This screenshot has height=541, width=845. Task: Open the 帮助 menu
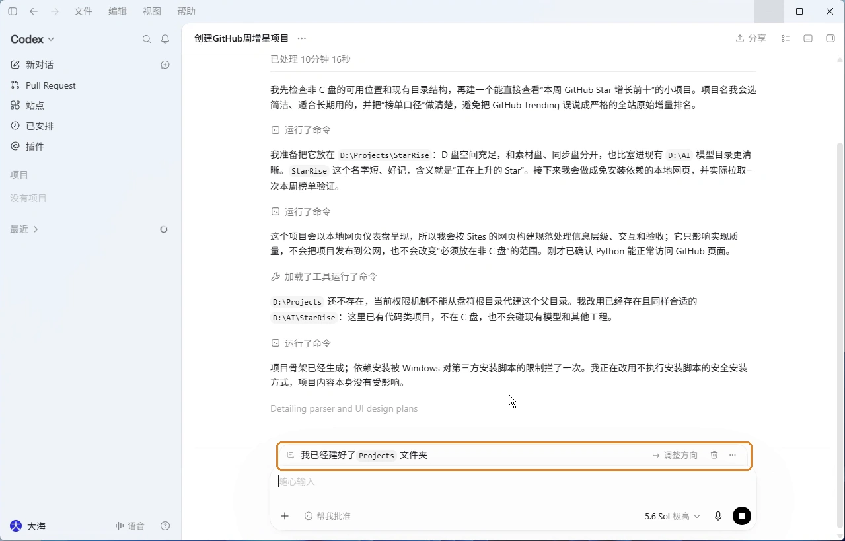[186, 11]
